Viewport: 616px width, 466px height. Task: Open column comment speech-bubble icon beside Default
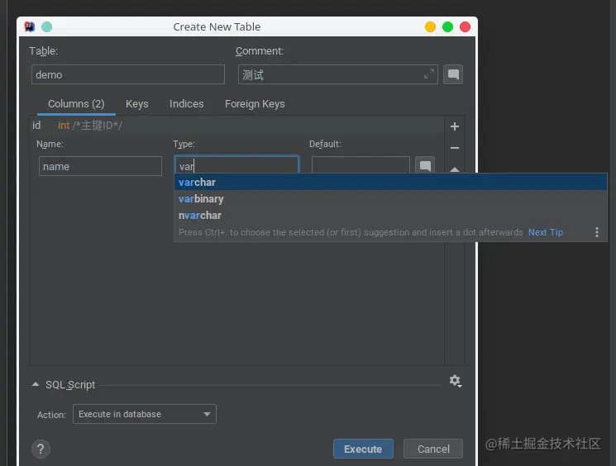click(425, 165)
